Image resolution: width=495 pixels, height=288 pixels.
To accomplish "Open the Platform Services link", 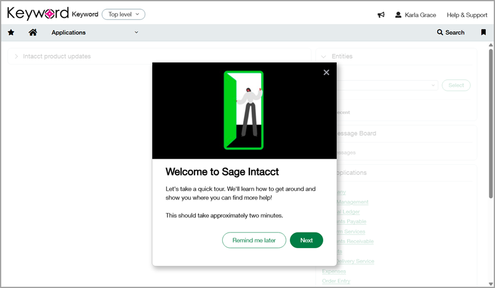I will 351,231.
